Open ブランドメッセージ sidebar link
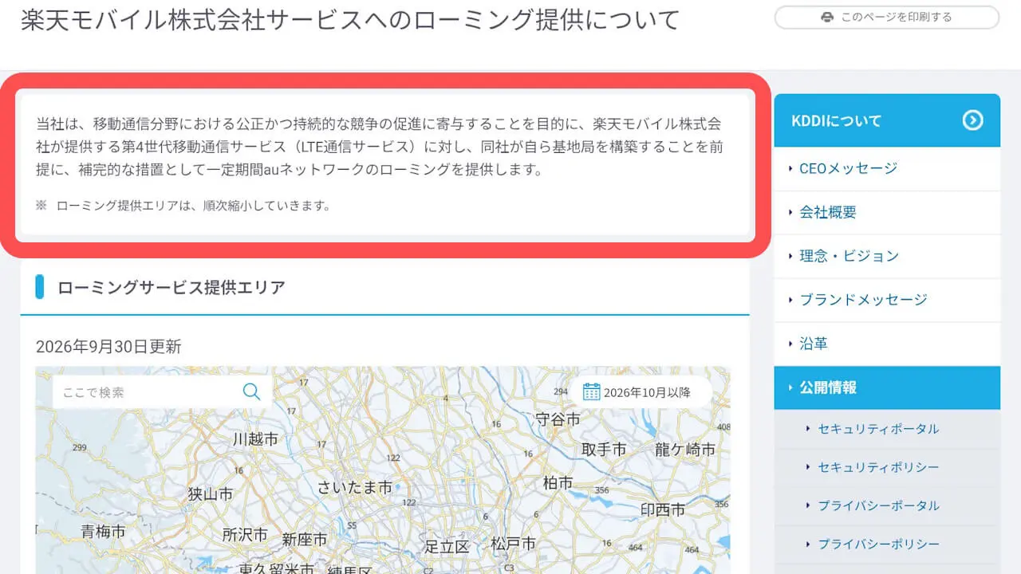Viewport: 1021px width, 574px height. pos(887,300)
